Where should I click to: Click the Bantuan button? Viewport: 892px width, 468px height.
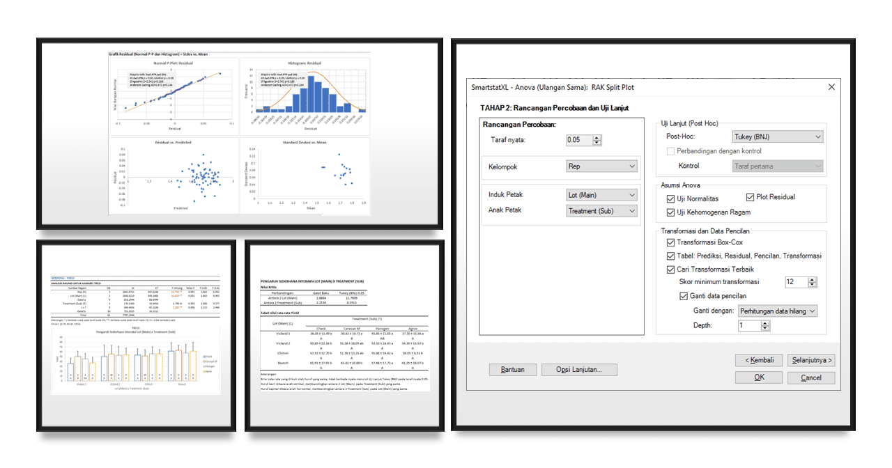coord(513,369)
